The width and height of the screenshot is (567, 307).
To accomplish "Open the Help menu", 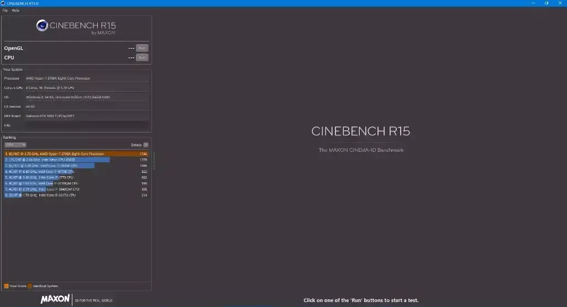I will click(x=15, y=10).
